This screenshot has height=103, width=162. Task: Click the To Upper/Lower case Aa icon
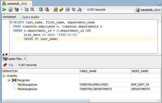coord(73,10)
